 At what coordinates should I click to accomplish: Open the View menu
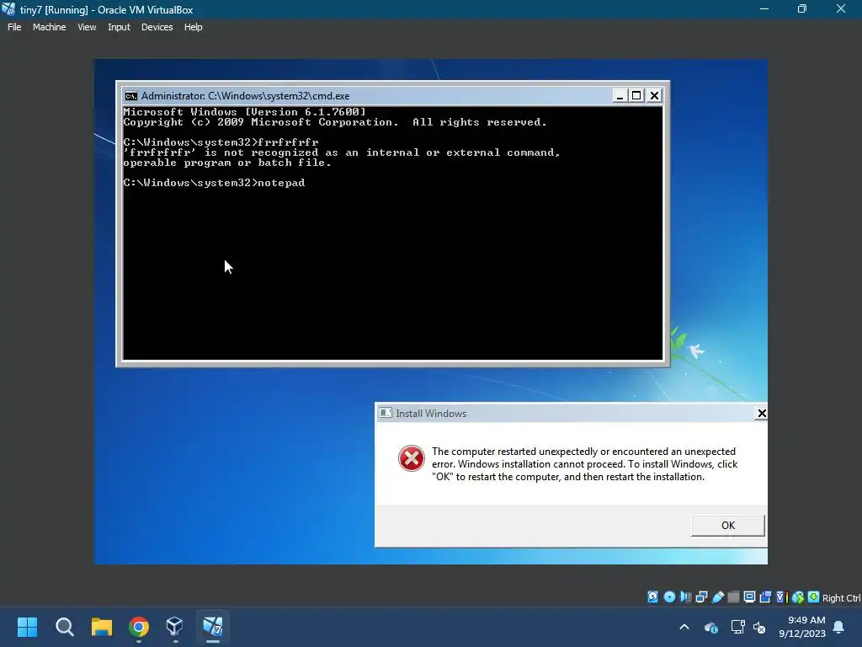[87, 27]
